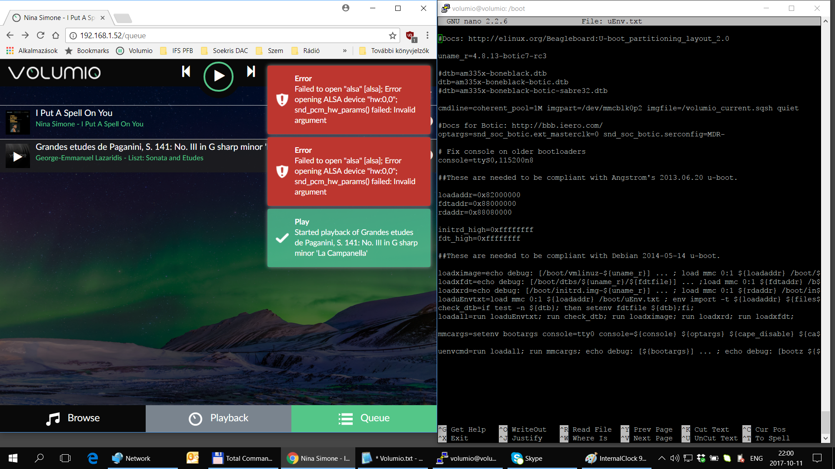
Task: Expand the Rádió bookmark folder
Action: 306,51
